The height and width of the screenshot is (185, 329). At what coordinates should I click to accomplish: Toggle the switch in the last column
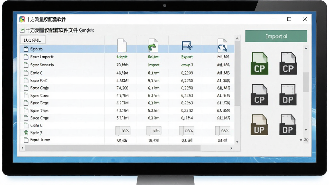click(223, 131)
